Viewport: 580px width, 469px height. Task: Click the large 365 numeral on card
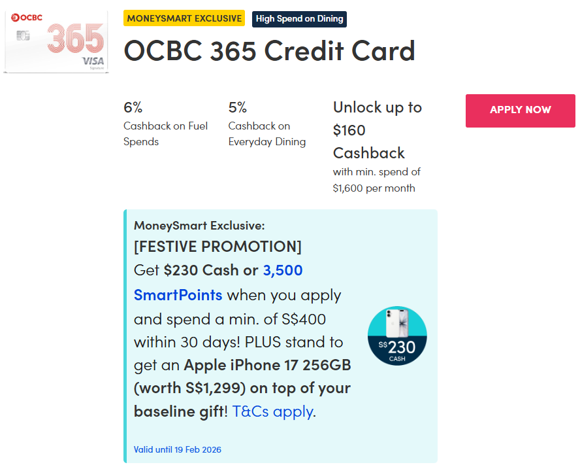[x=76, y=38]
